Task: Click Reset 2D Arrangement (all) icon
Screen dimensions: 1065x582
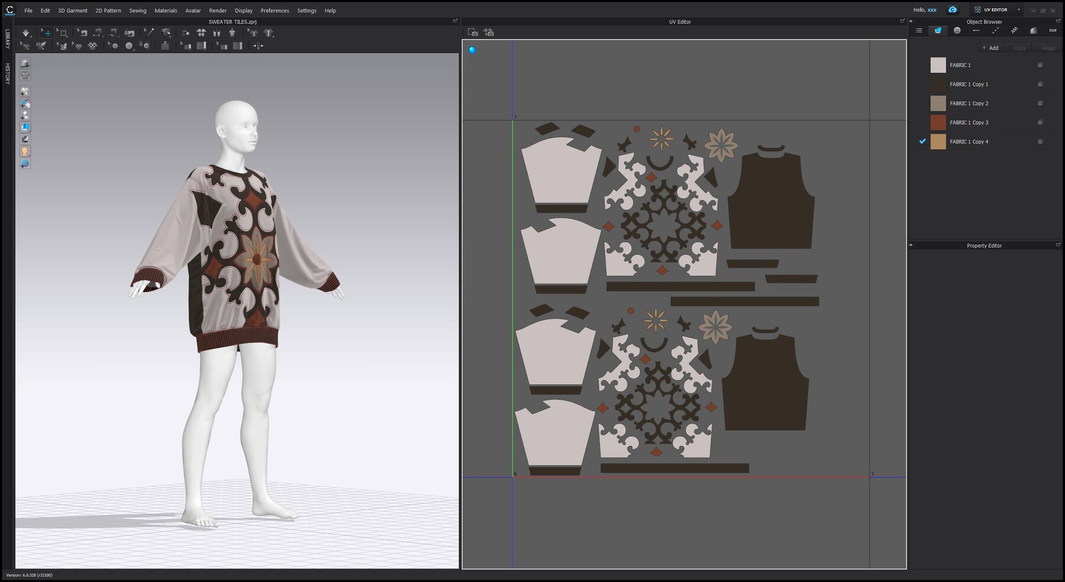Action: pyautogui.click(x=201, y=33)
